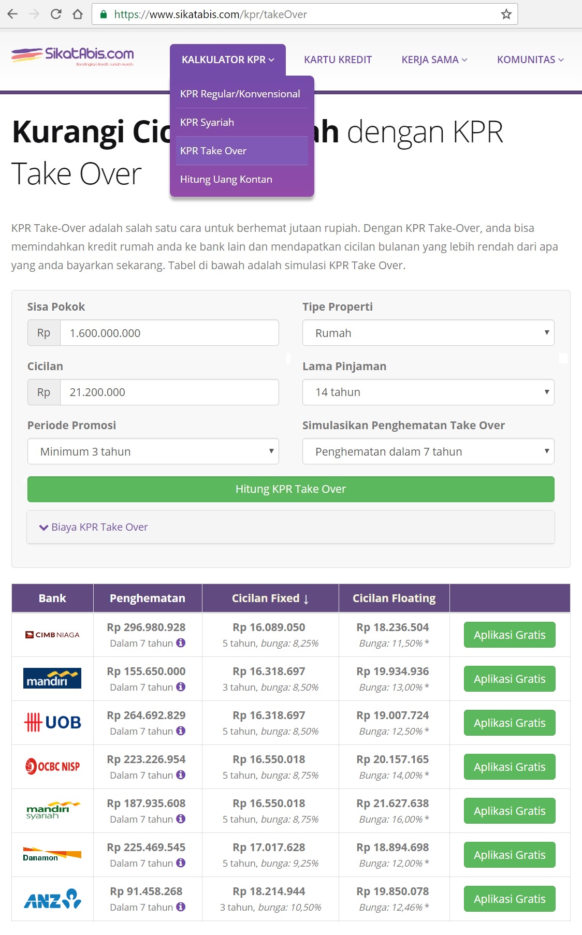Click Aplikasi Gratis for ANZ
The width and height of the screenshot is (582, 935).
coord(510,899)
